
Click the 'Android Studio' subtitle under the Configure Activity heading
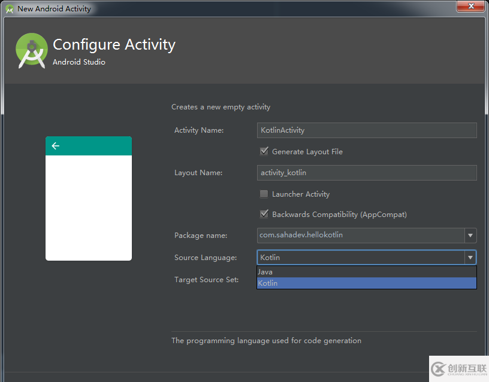pyautogui.click(x=79, y=62)
